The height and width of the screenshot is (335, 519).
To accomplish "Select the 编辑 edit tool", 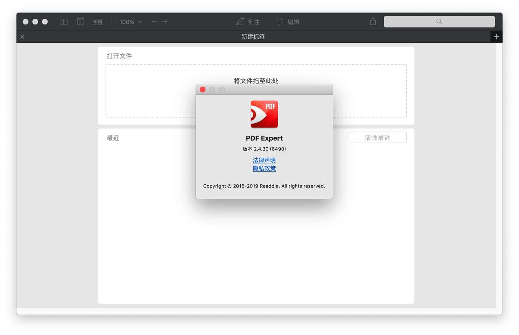I will 288,22.
